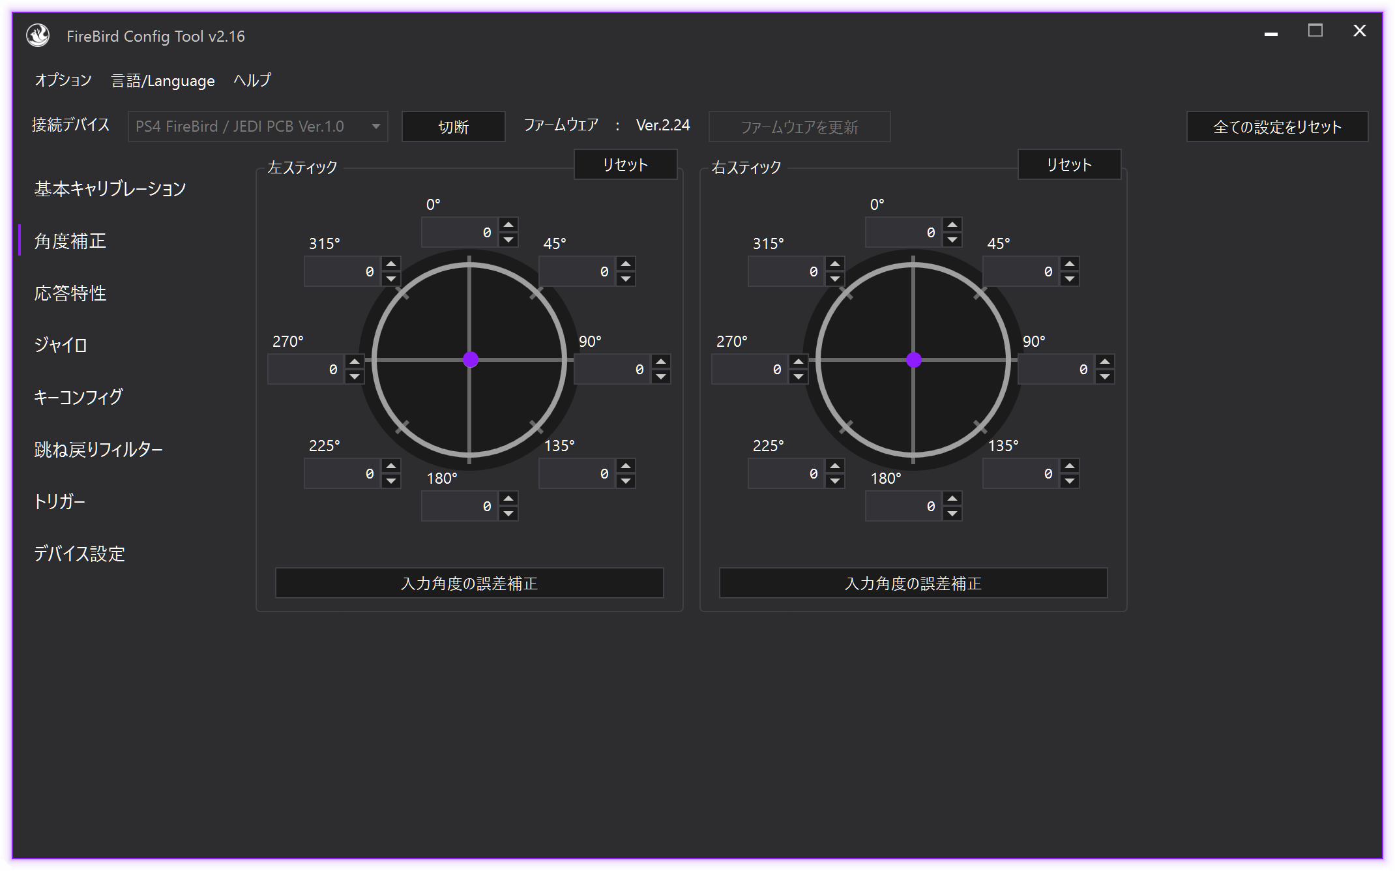1395x871 pixels.
Task: Open the 跳ね戻りフィルター section
Action: (98, 449)
